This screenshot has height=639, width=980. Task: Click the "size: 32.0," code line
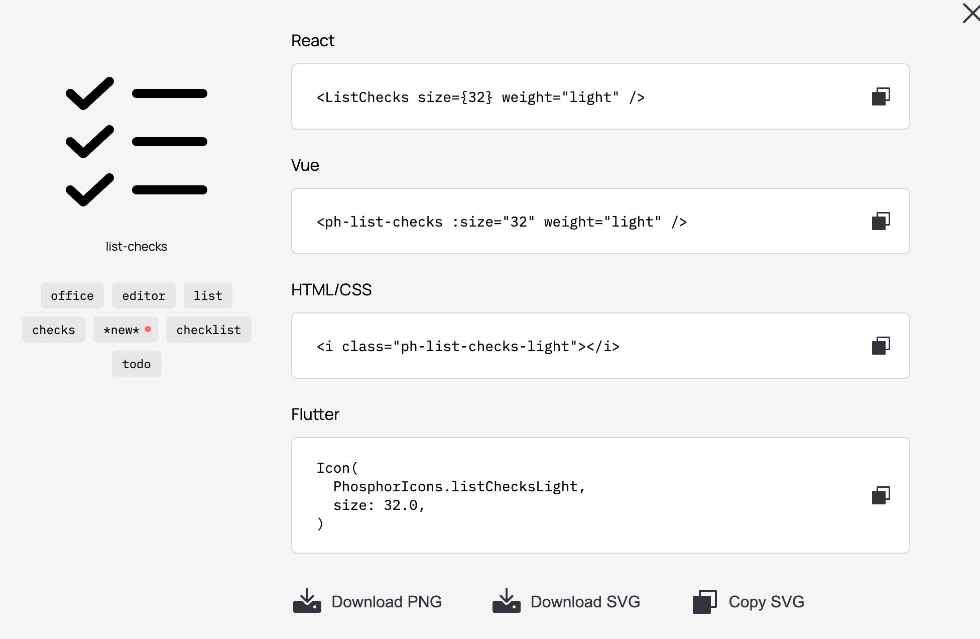(380, 505)
